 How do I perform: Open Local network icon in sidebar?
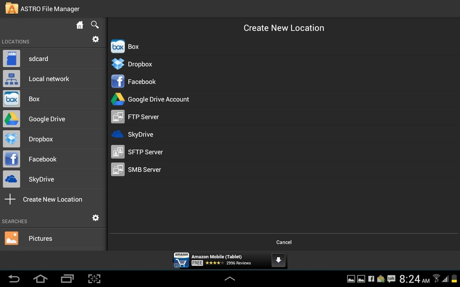coord(11,78)
